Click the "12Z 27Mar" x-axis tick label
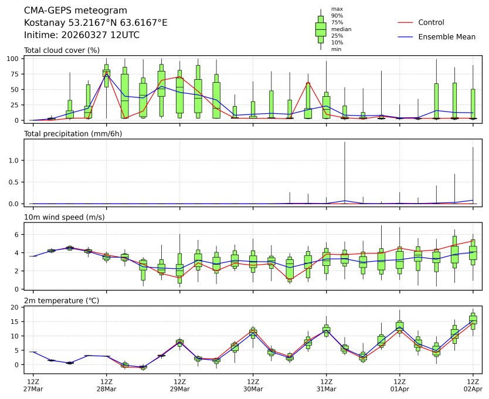The height and width of the screenshot is (399, 489). click(33, 385)
